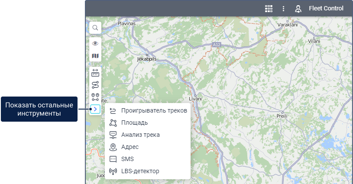Choose Площадь from tools menu

pos(134,123)
